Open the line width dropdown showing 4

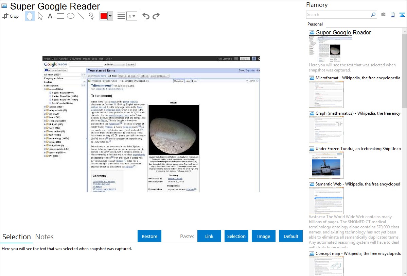[132, 16]
